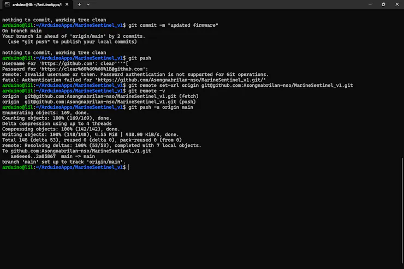Click the "Username for 'https://github.com'" line

point(65,64)
